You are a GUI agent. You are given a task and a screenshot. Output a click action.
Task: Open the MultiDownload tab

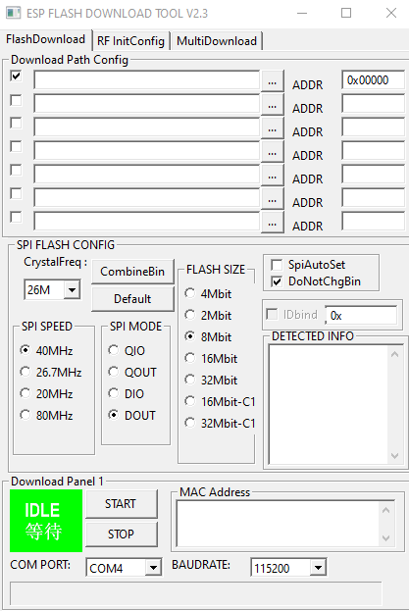(x=217, y=41)
